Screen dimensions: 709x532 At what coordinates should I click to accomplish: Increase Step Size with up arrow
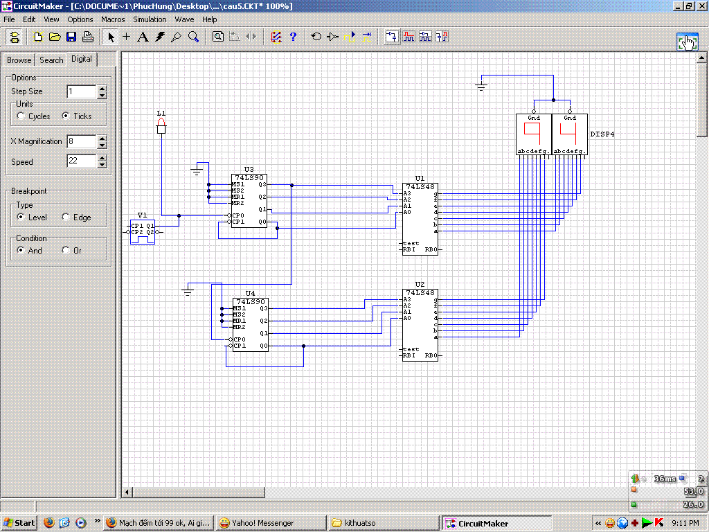coord(102,88)
